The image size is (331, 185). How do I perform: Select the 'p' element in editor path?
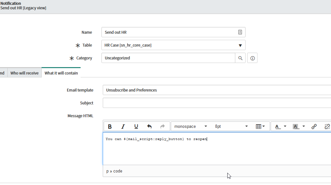click(x=108, y=171)
